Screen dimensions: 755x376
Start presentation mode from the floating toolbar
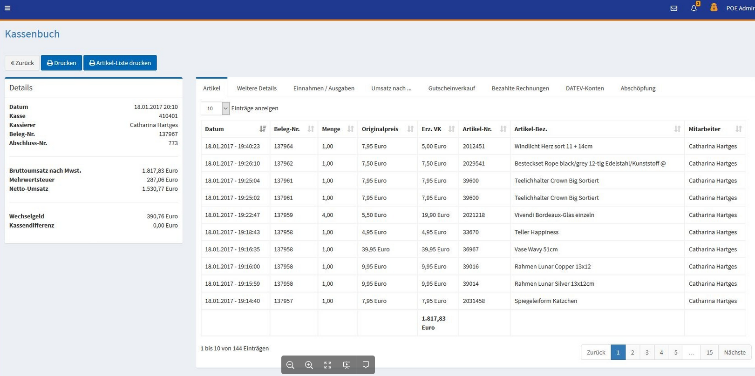tap(347, 365)
